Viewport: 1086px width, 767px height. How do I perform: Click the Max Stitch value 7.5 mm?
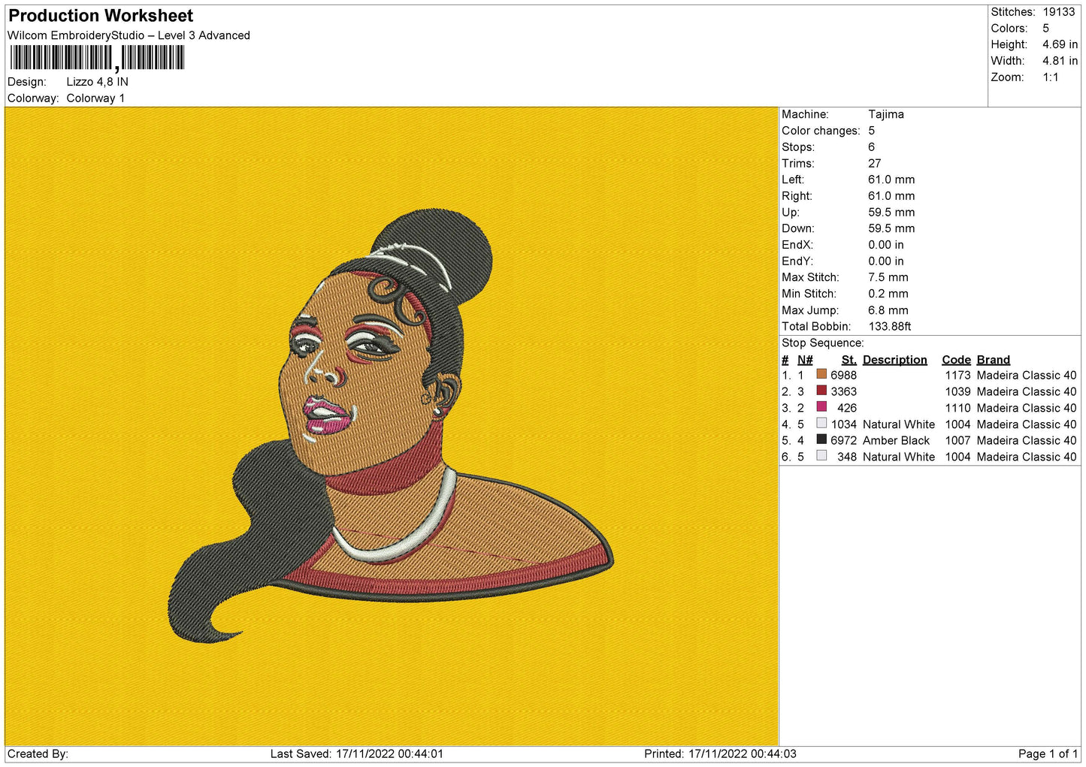coord(888,277)
